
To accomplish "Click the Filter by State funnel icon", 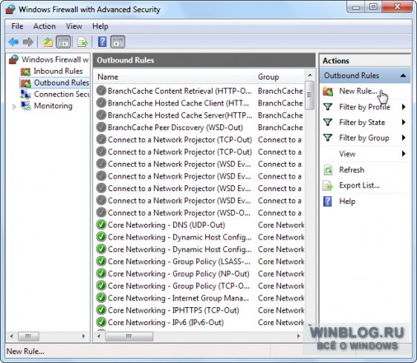I will [328, 123].
